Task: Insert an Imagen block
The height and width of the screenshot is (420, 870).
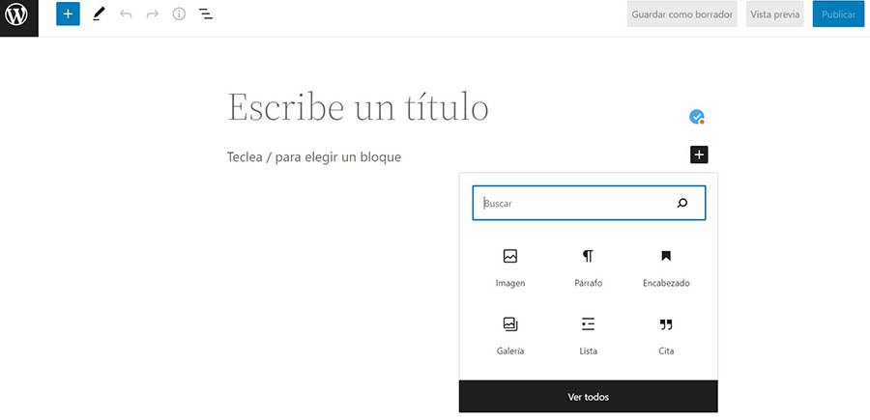Action: pyautogui.click(x=510, y=267)
